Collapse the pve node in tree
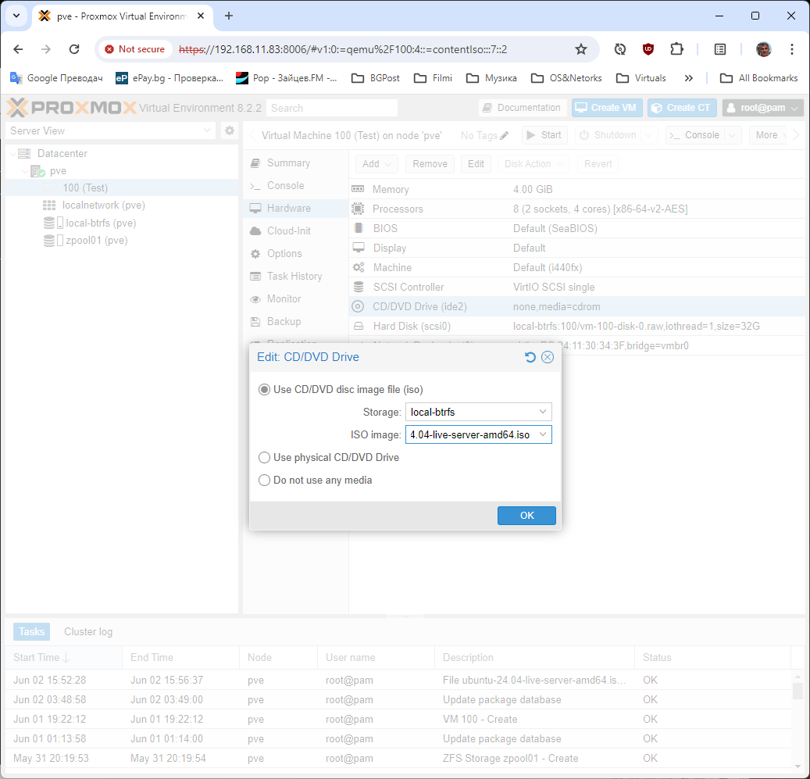Viewport: 810px width, 779px height. pyautogui.click(x=25, y=171)
